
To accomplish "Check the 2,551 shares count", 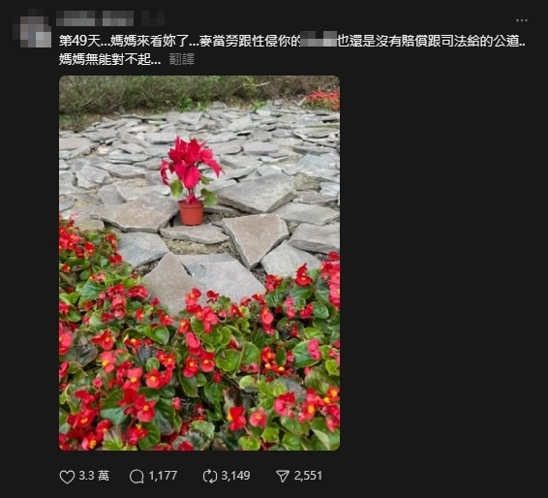I will click(x=308, y=476).
